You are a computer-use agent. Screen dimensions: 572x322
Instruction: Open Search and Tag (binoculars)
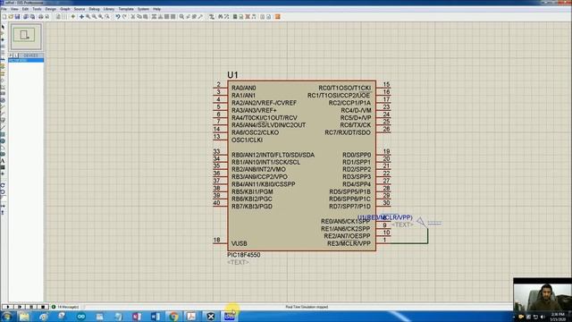(221, 17)
